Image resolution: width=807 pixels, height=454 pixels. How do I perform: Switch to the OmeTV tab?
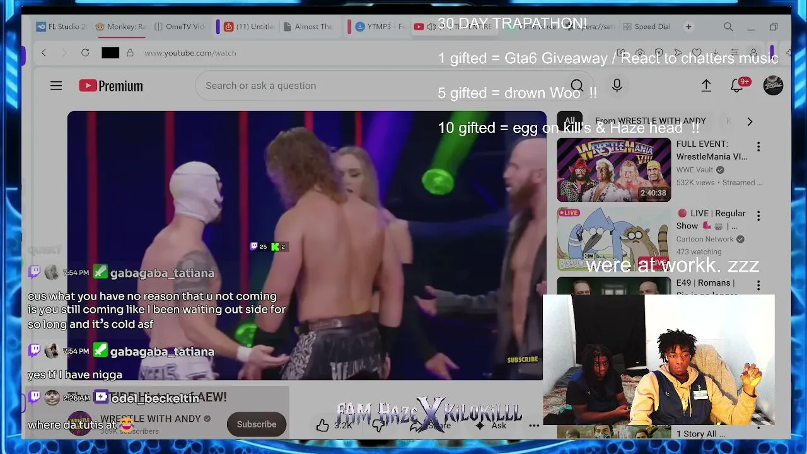(x=180, y=27)
